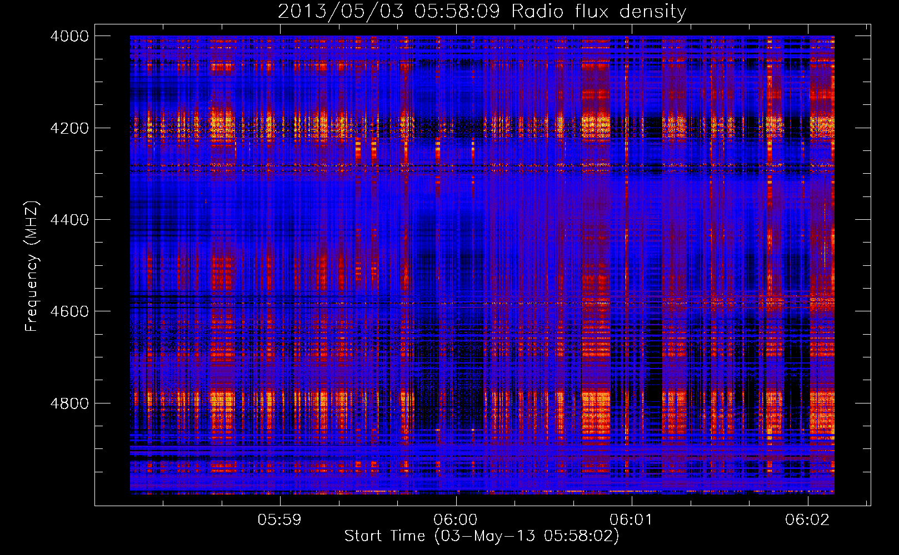
Task: Click the plot title '2013/05/03 05:58:09 Radio flux density'
Action: (482, 12)
